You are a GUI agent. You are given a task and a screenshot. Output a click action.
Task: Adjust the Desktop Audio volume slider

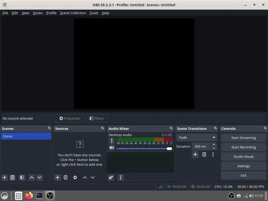pyautogui.click(x=144, y=149)
